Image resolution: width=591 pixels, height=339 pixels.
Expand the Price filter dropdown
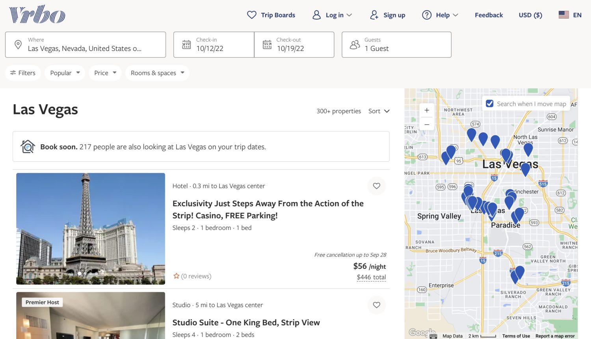click(x=104, y=73)
